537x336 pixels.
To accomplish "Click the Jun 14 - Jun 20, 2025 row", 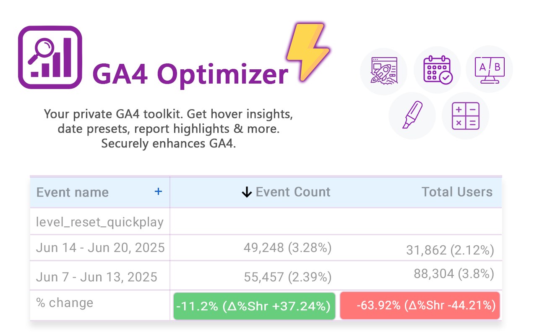I will tap(100, 247).
